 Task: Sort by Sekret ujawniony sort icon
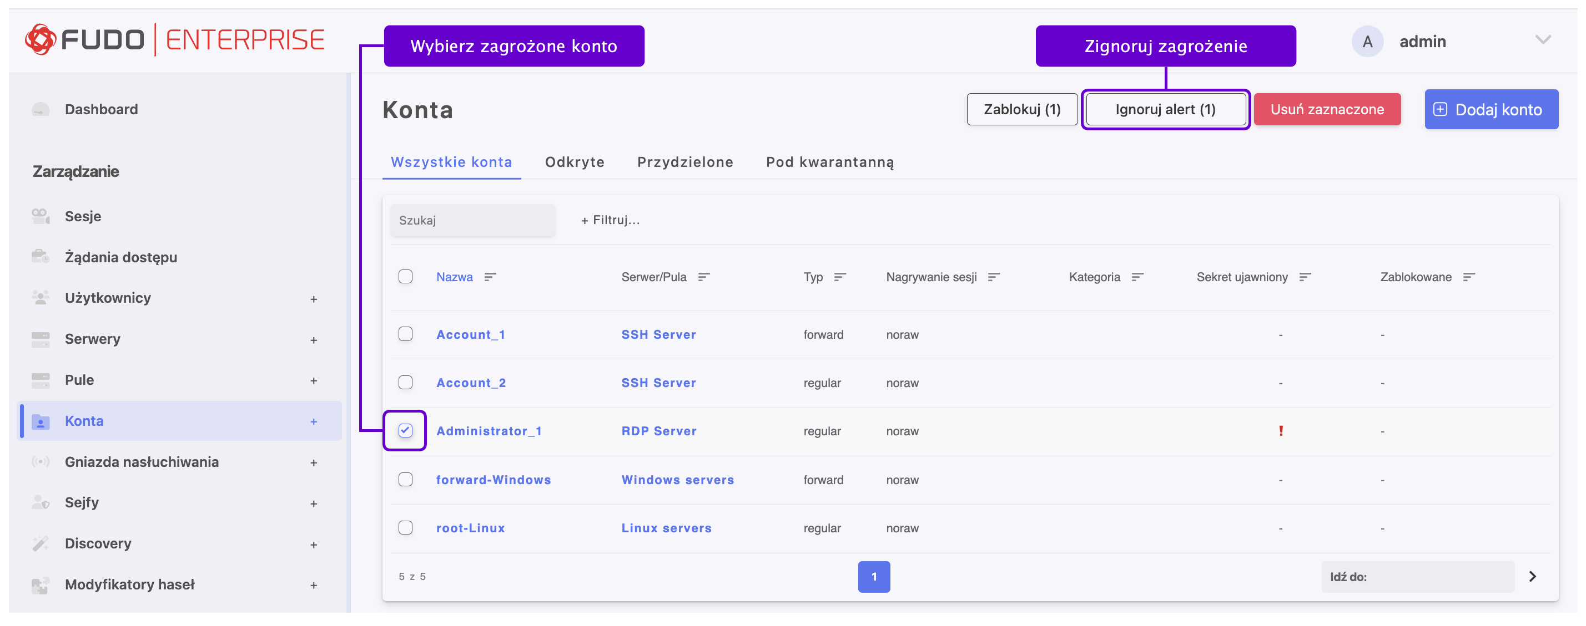pos(1305,277)
